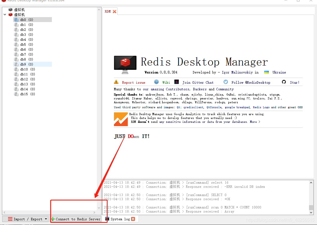This screenshot has height=225, width=317.
Task: Open the Redis Logo link
Action: pyautogui.click(x=261, y=107)
